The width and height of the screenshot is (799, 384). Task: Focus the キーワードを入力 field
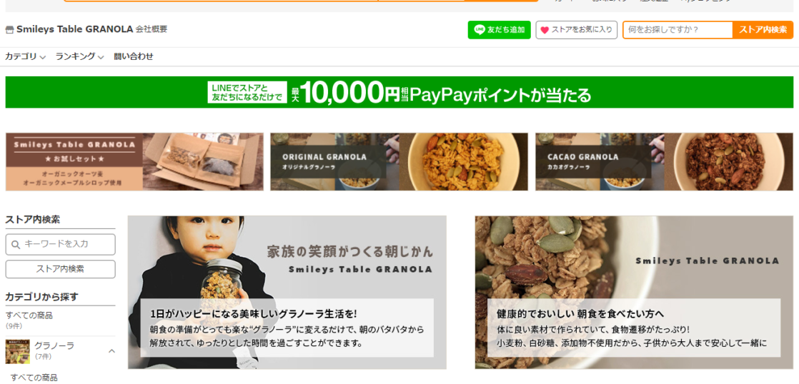60,245
